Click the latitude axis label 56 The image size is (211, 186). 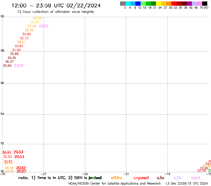click(x=2, y=83)
